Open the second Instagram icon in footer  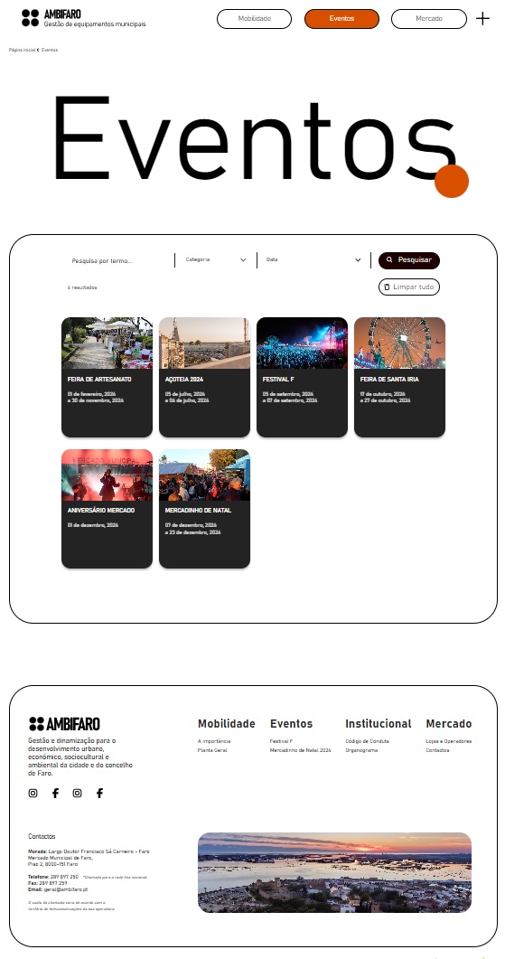(77, 794)
